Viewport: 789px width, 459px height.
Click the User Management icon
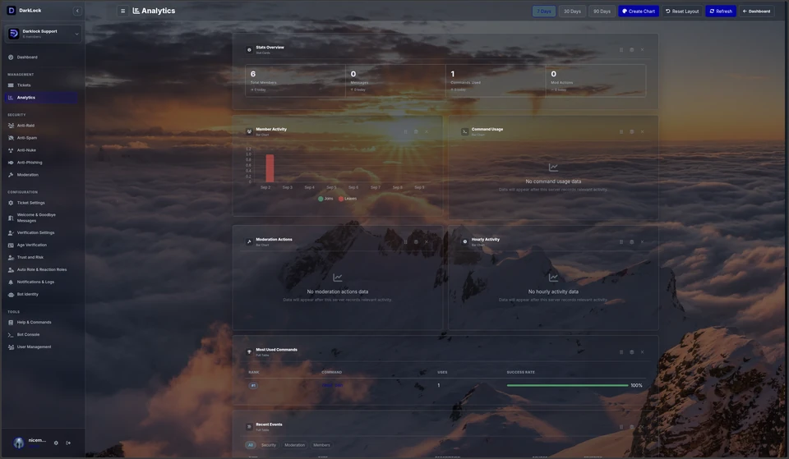point(11,347)
